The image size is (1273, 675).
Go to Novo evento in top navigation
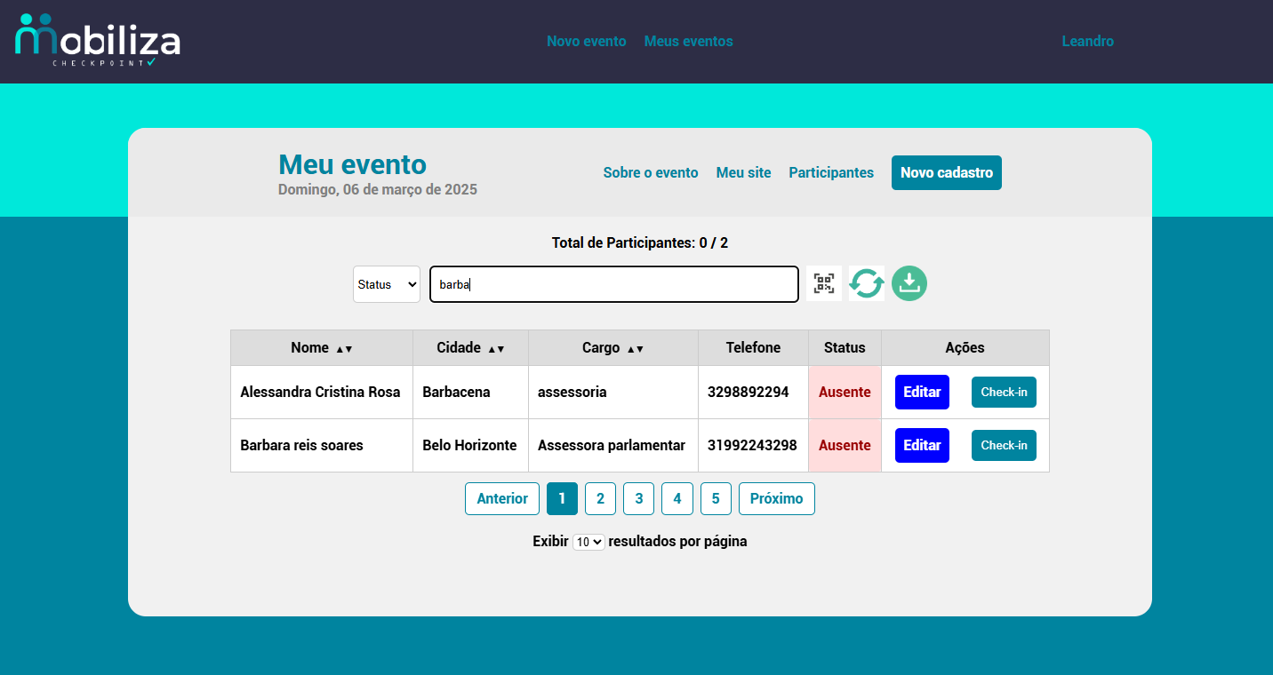point(586,41)
